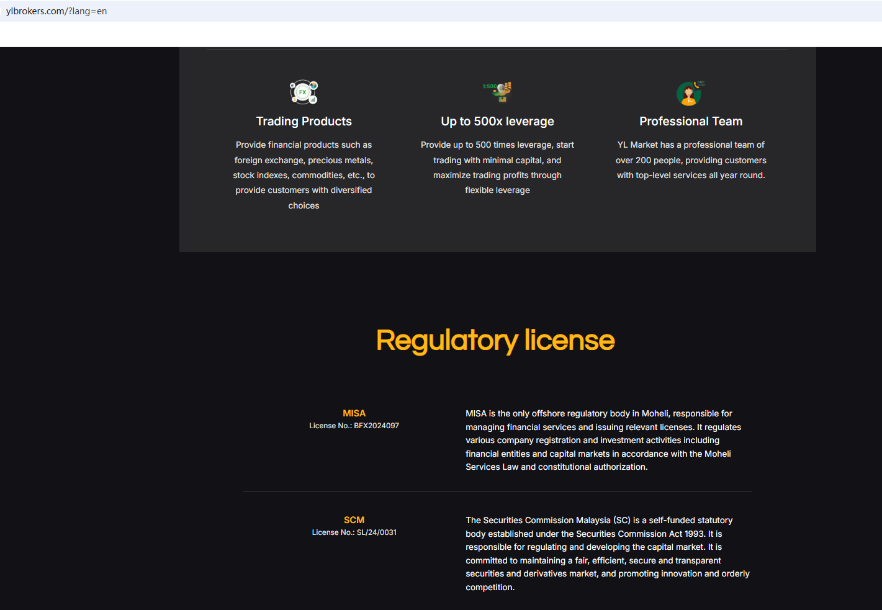Click License No.: SL/24/0031 text
The width and height of the screenshot is (882, 610).
(x=354, y=532)
